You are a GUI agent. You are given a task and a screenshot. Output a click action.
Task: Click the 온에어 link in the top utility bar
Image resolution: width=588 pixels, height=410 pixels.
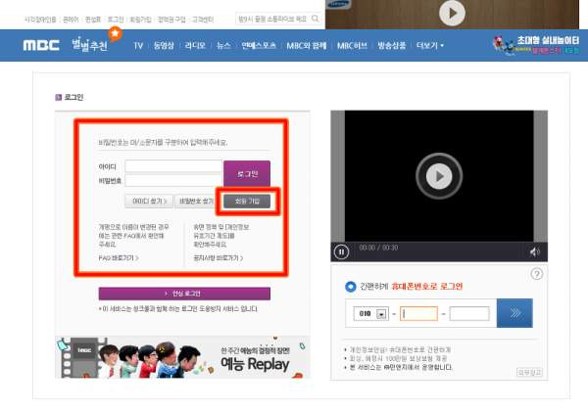click(x=71, y=20)
